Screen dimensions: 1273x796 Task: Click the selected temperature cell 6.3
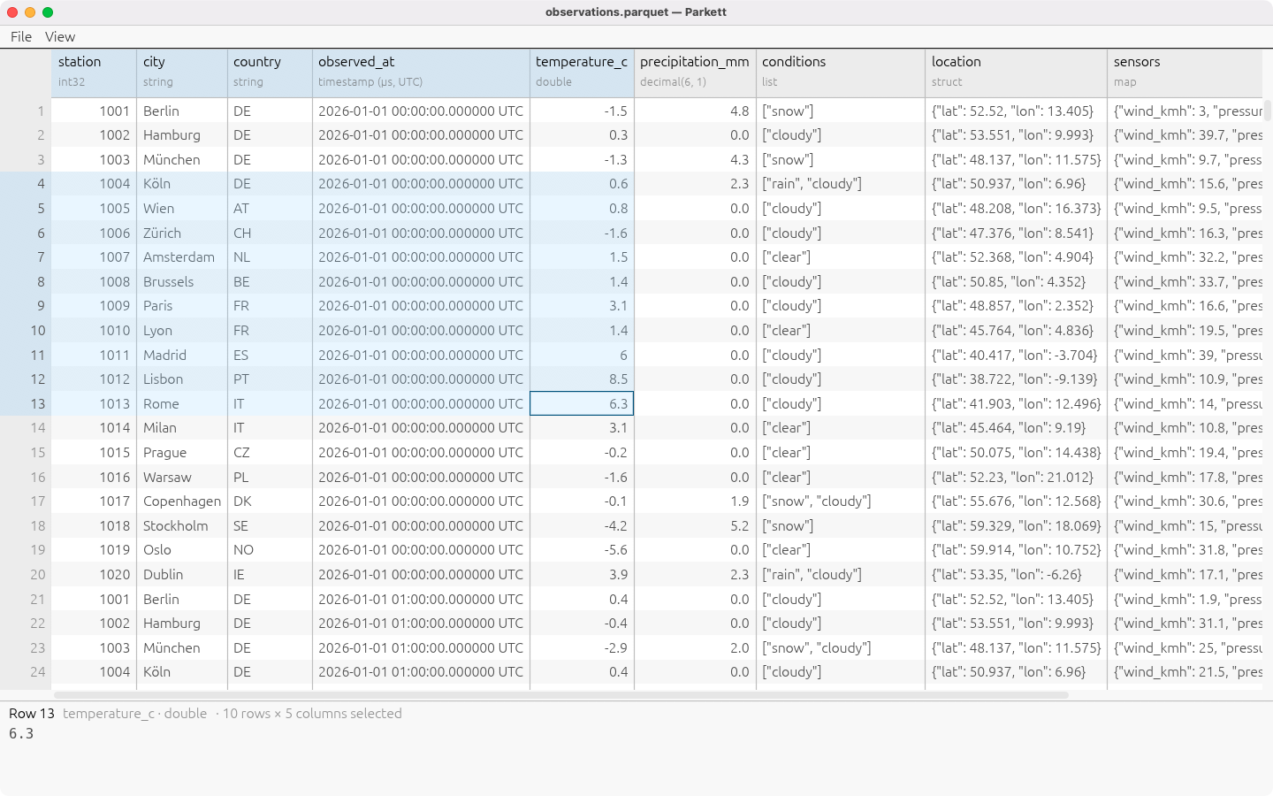tap(582, 403)
